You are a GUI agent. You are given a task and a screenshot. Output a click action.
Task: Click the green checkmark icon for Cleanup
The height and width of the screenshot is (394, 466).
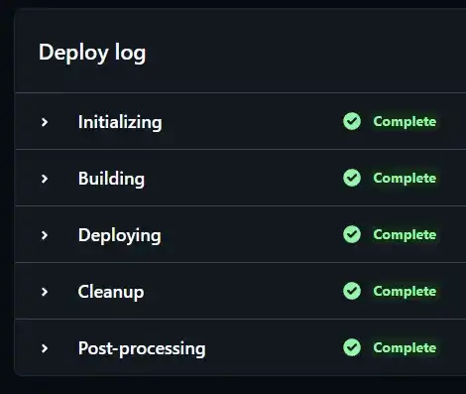tap(352, 291)
